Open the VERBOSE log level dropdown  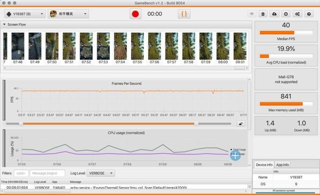point(101,173)
